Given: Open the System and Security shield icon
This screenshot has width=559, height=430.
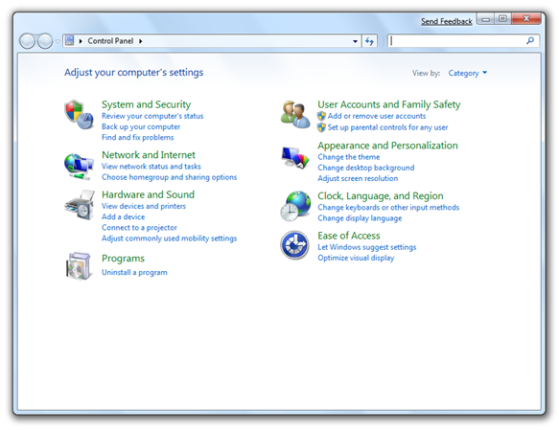Looking at the screenshot, I should [79, 114].
